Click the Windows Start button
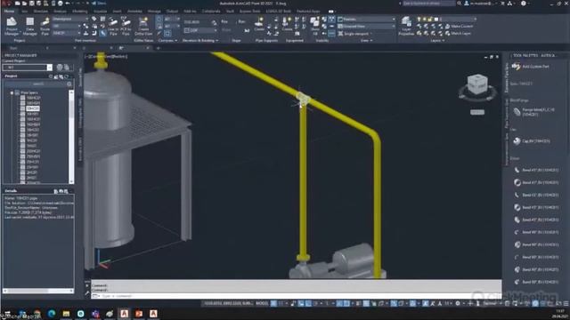 click(7, 314)
